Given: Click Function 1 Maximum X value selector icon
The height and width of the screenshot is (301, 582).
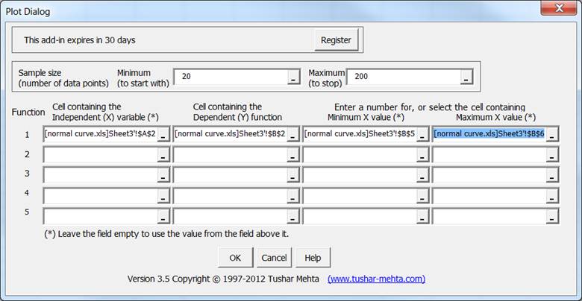Looking at the screenshot, I should [551, 134].
